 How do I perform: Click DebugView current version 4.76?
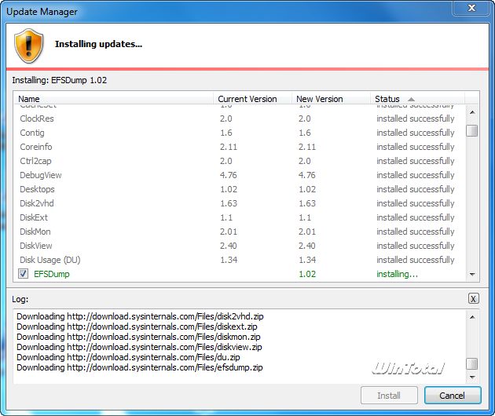(x=228, y=175)
